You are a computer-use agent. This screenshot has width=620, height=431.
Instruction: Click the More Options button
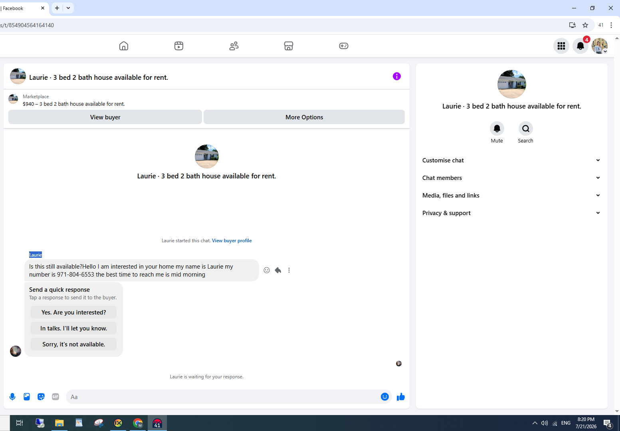(x=304, y=117)
